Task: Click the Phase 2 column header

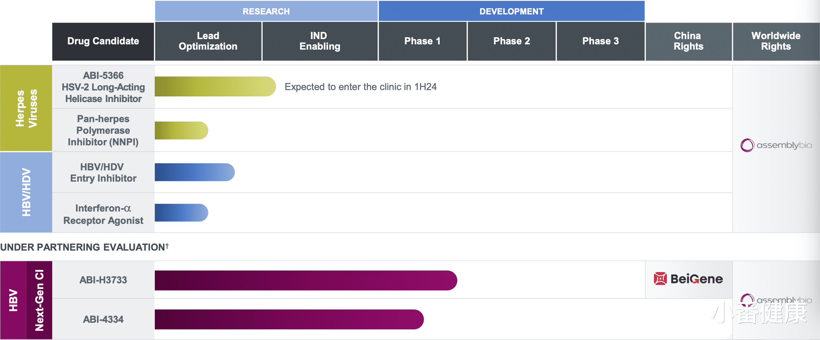Action: tap(512, 41)
